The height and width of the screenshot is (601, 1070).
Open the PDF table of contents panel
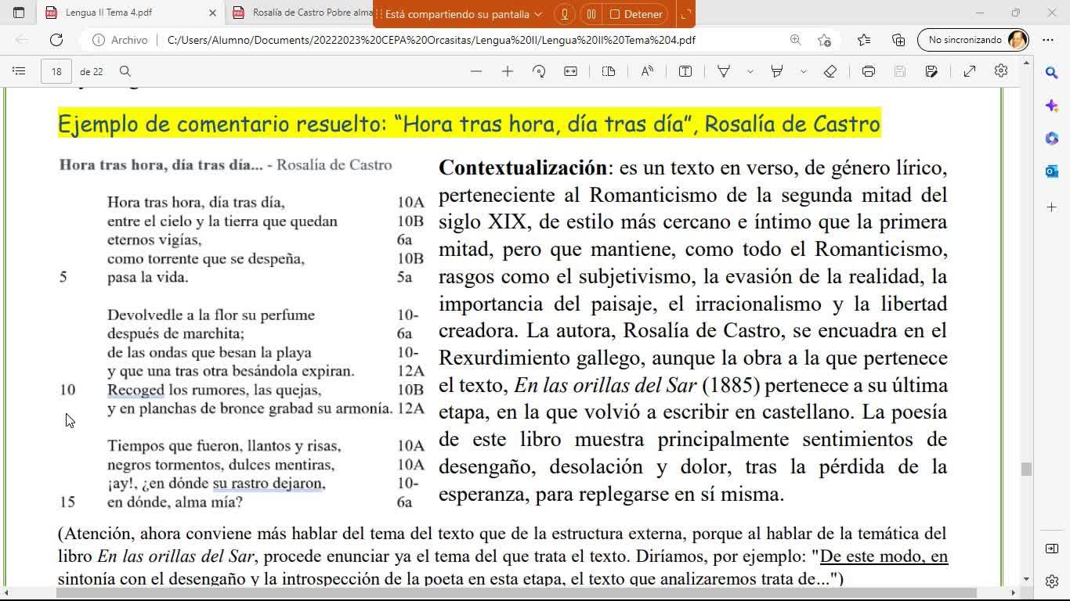(x=19, y=71)
